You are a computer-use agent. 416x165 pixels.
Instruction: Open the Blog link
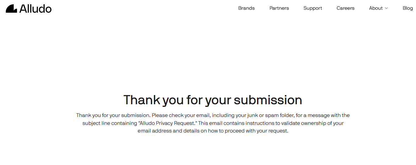coord(408,8)
